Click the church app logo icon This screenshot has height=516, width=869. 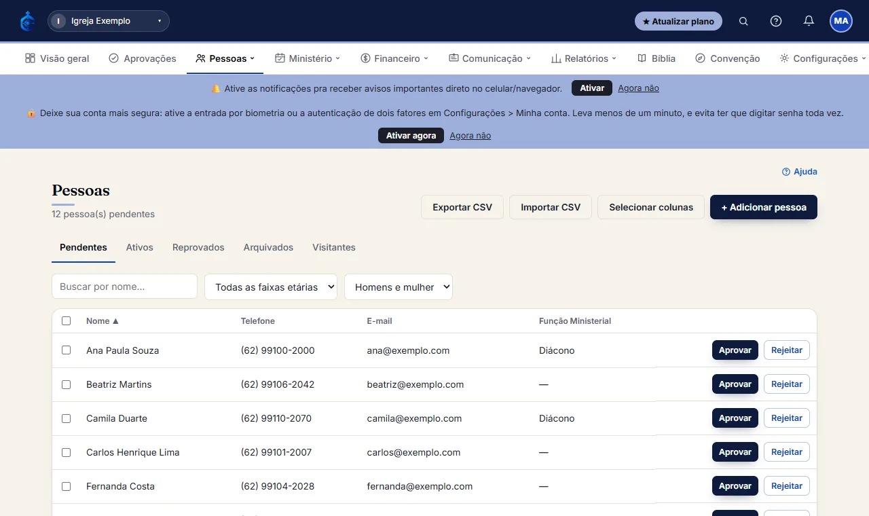coord(27,21)
